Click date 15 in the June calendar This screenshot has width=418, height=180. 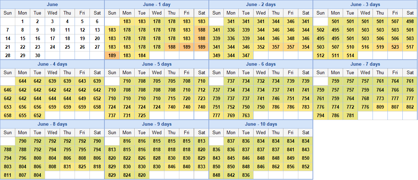click(x=22, y=38)
